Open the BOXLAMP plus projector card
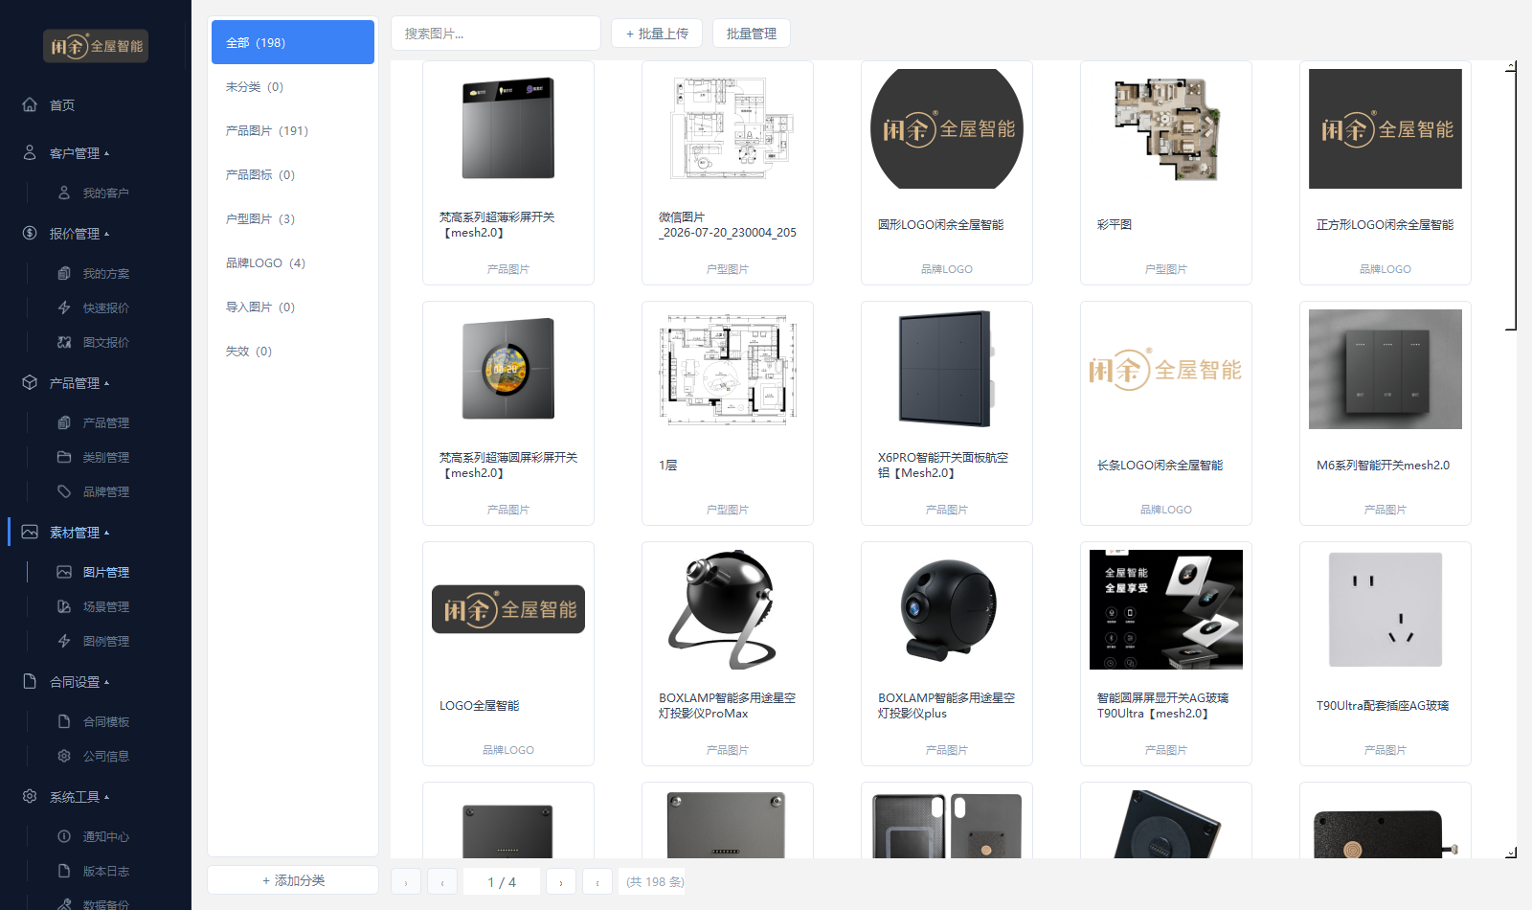The width and height of the screenshot is (1532, 910). point(947,653)
